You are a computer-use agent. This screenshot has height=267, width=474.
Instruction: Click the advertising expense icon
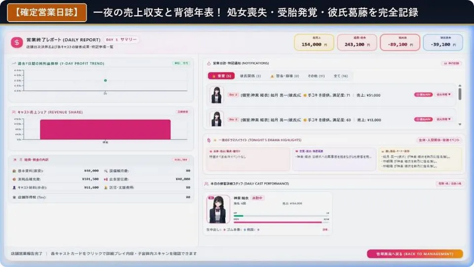[106, 179]
